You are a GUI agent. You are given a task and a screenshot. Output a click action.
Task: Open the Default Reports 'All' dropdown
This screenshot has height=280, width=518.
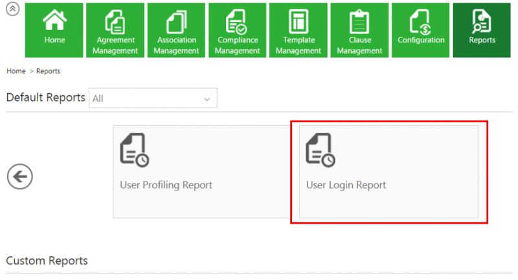(153, 98)
